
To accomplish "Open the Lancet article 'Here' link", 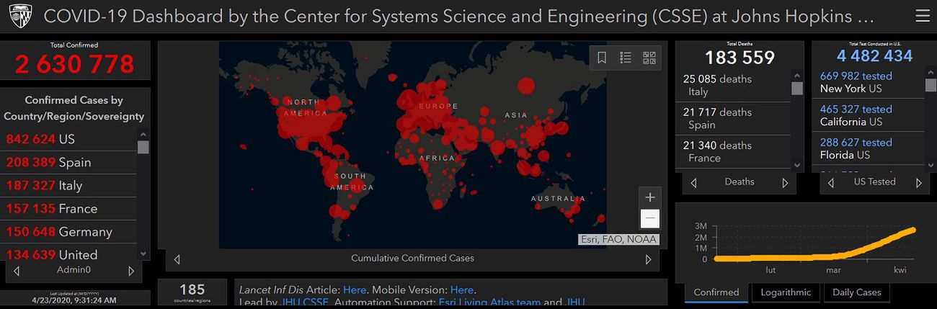I will pyautogui.click(x=355, y=290).
